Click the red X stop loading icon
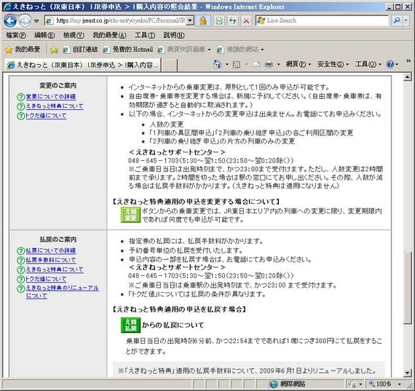 [x=246, y=20]
